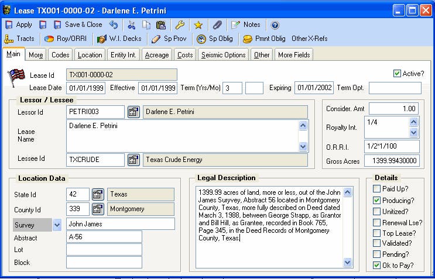Viewport: 435px width, 279px height.
Task: Click the yellow star favorites icon
Action: 198,25
